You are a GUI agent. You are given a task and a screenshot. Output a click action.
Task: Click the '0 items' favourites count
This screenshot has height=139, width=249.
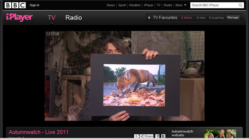click(x=187, y=18)
